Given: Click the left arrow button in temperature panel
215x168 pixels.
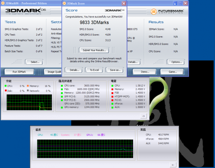Looking at the screenshot, I should click(x=173, y=165).
